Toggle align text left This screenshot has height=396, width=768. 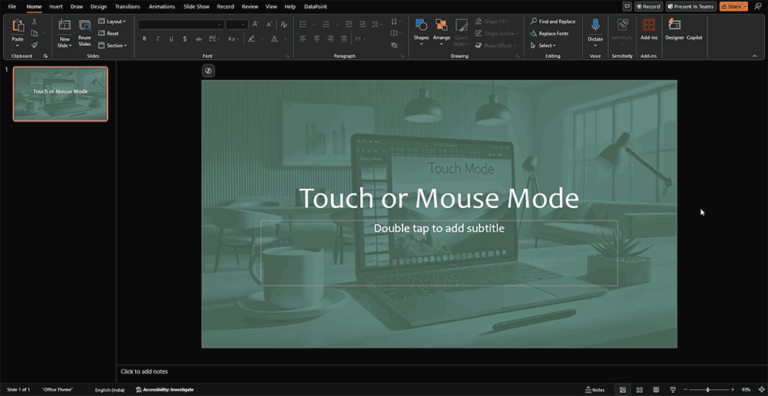[x=303, y=38]
